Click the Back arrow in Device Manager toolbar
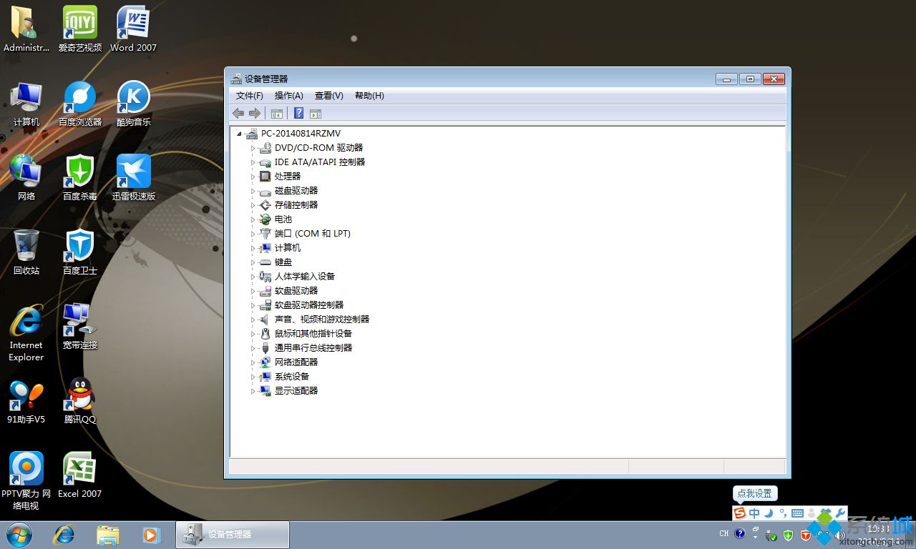This screenshot has height=549, width=916. click(238, 113)
